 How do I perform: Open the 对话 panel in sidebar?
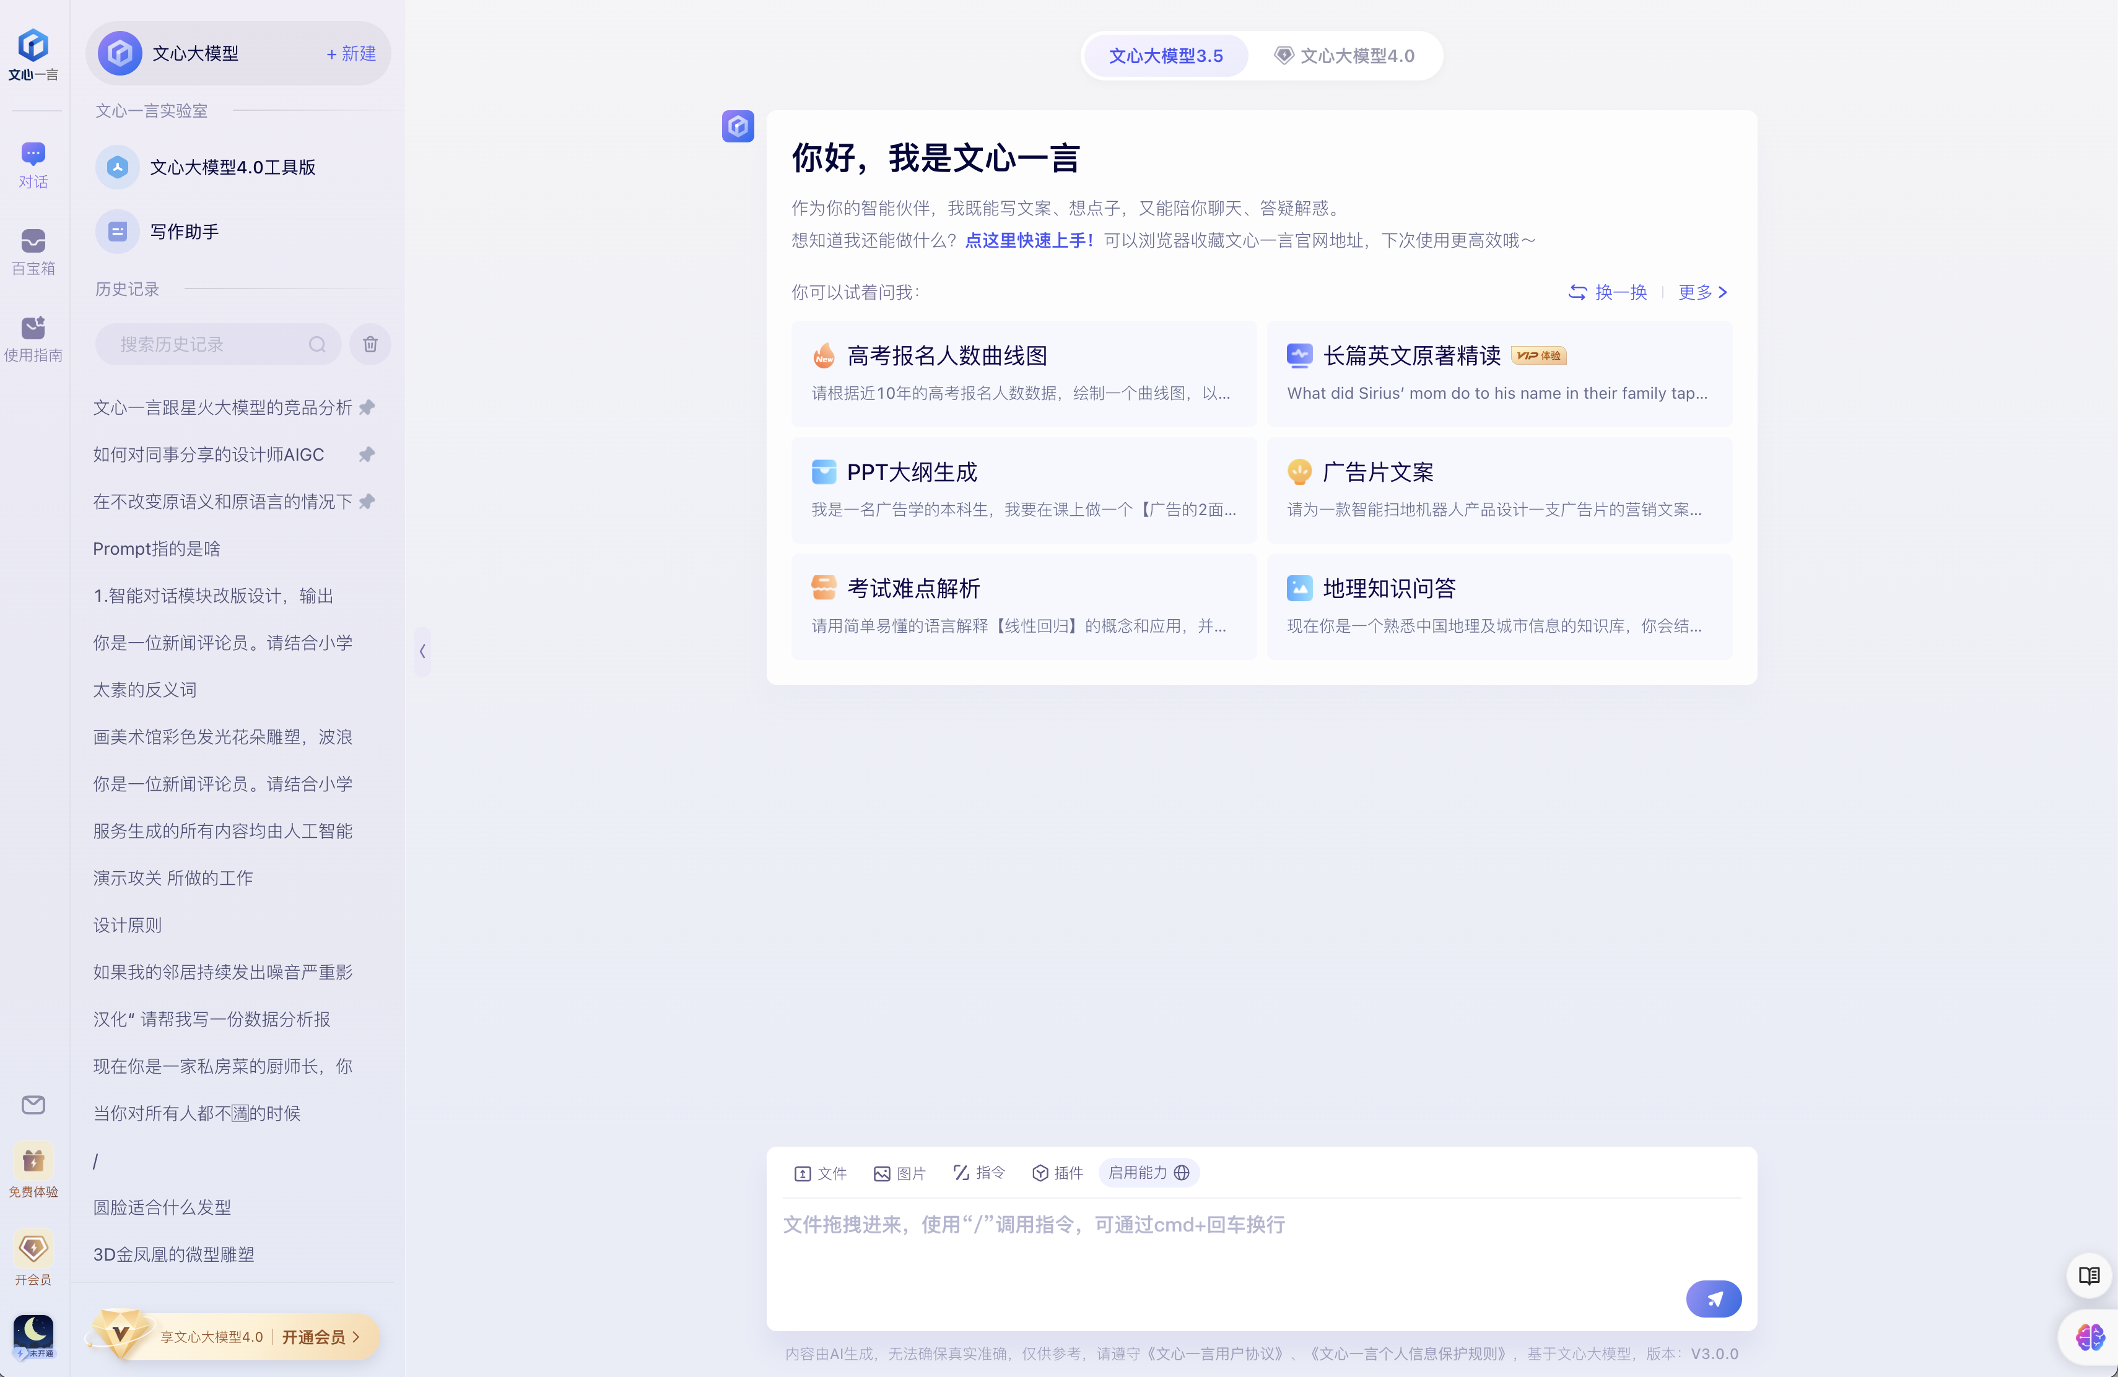33,165
